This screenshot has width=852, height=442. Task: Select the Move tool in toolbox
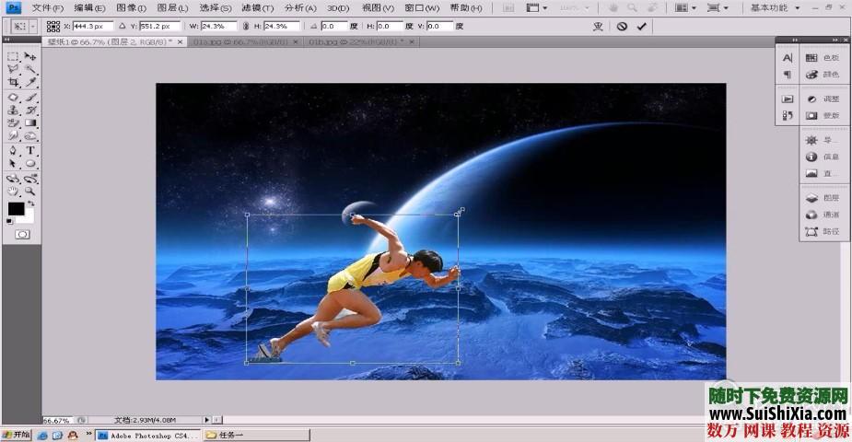[x=30, y=56]
